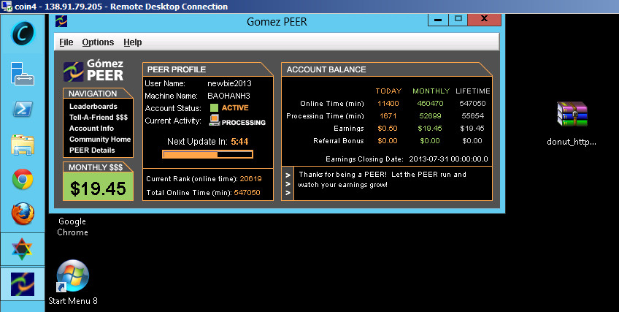Click lifetime processing time 55654
This screenshot has width=619, height=312.
472,115
